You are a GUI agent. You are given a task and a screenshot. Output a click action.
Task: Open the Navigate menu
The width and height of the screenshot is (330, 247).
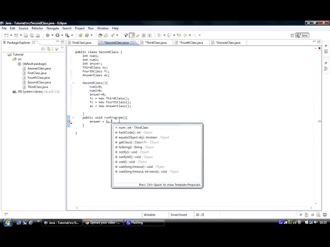(53, 28)
